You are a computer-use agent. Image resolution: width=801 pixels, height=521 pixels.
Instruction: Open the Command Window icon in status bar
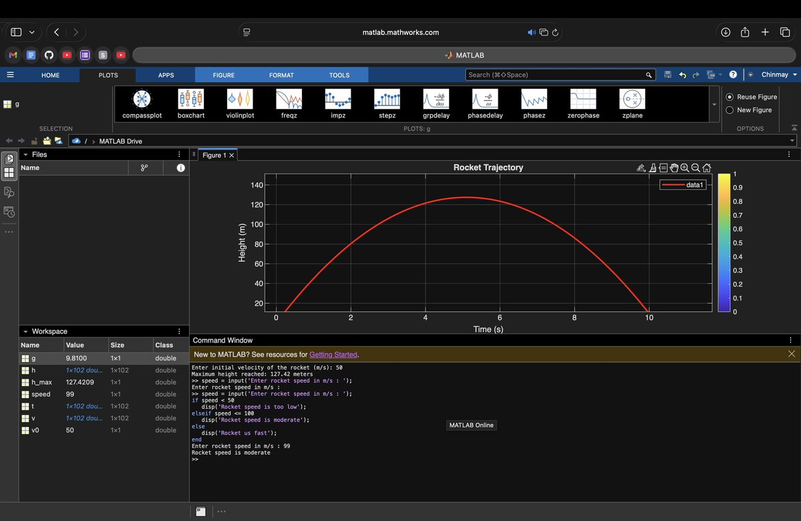click(x=201, y=511)
